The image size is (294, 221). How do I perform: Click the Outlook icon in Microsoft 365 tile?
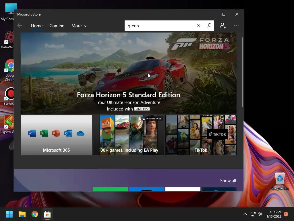tap(68, 134)
